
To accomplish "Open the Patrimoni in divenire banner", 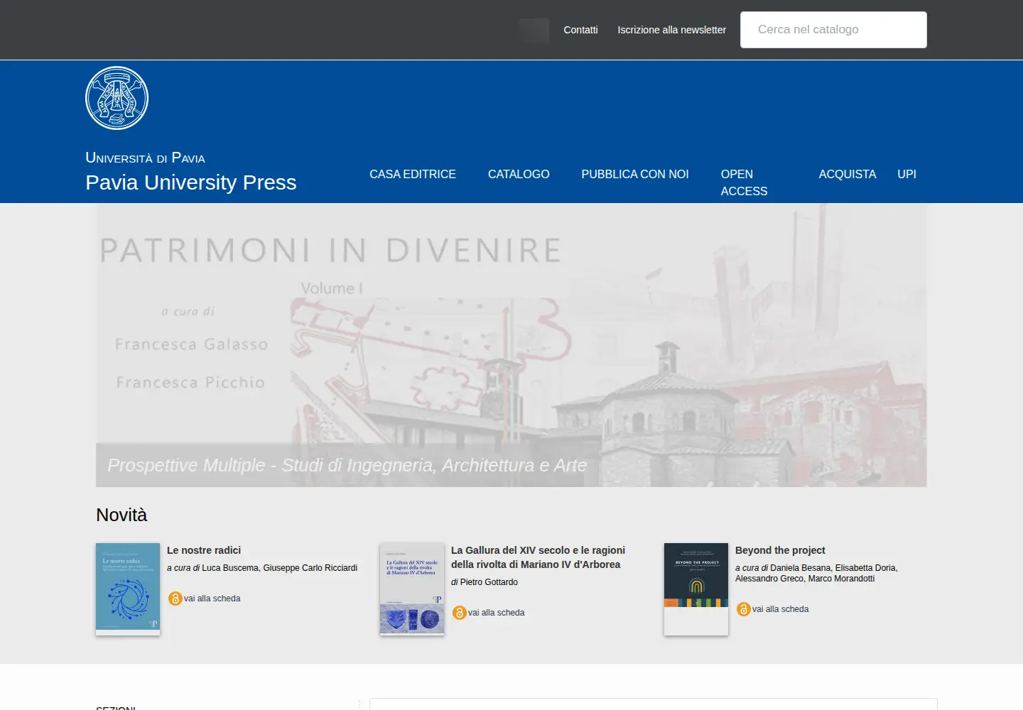I will pos(511,344).
